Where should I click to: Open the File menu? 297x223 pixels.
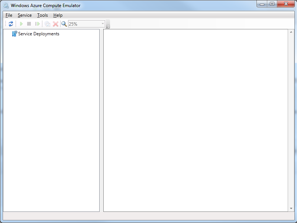[9, 15]
